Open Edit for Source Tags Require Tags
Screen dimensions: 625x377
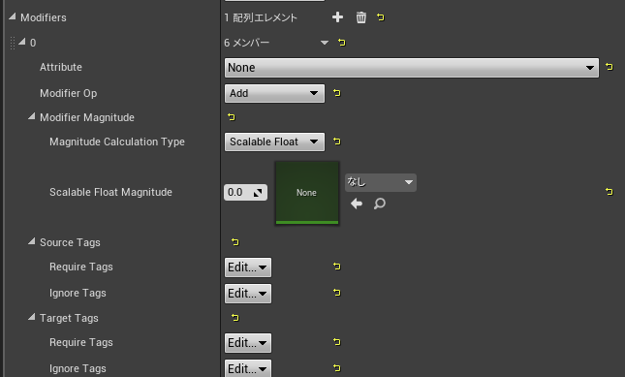tap(248, 267)
